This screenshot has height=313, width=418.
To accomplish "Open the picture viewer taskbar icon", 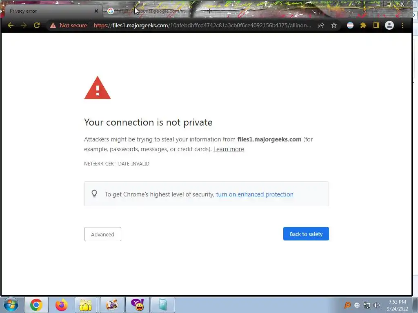I will pyautogui.click(x=112, y=305).
